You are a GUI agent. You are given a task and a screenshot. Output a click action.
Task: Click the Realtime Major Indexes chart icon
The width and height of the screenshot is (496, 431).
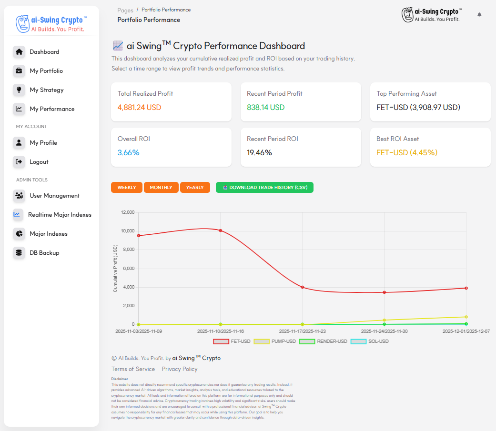click(20, 215)
